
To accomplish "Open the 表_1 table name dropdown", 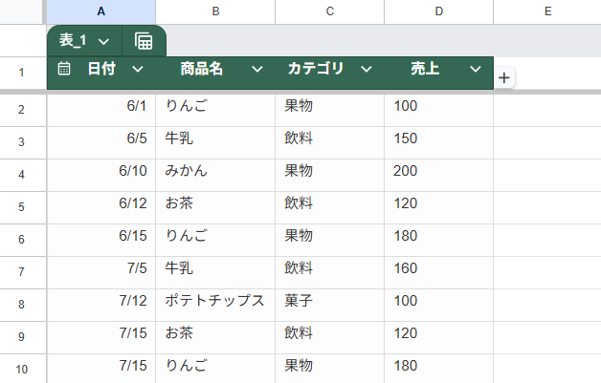I will point(104,41).
